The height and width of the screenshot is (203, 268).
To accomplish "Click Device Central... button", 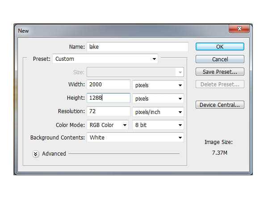I will [220, 105].
